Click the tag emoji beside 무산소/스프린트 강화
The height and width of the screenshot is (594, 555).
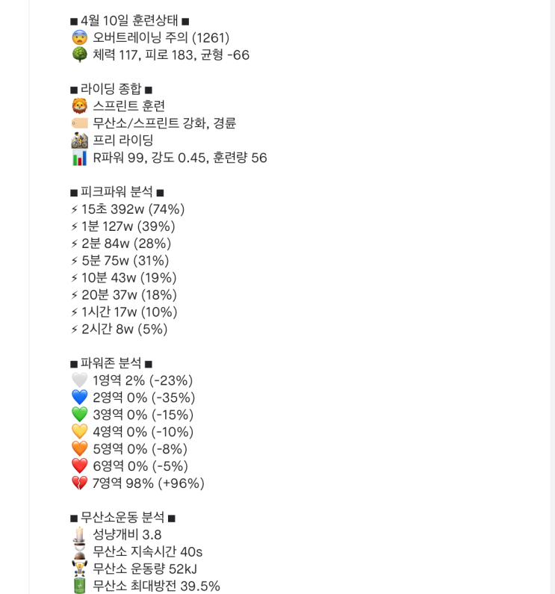(79, 123)
